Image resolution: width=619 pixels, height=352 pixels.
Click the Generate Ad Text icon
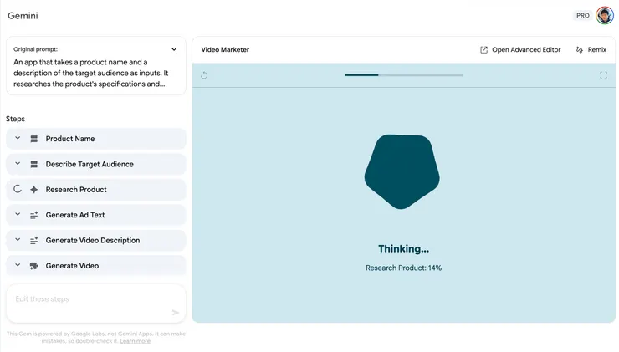[x=34, y=215]
